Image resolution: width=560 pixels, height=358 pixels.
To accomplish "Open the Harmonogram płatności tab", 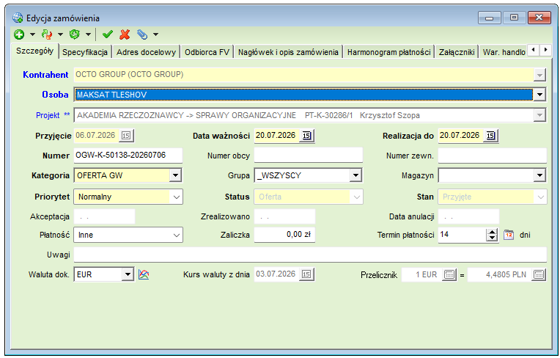I will click(388, 52).
